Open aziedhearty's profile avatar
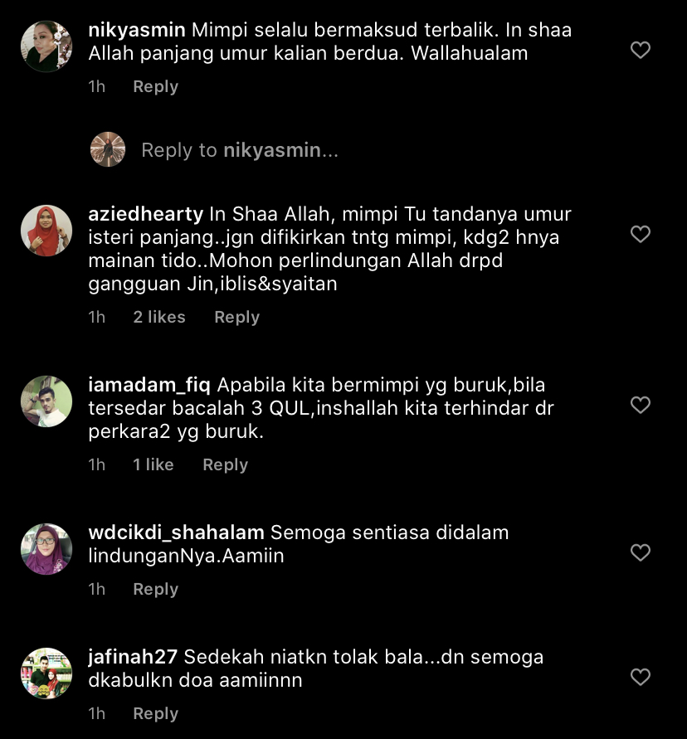 (x=46, y=231)
